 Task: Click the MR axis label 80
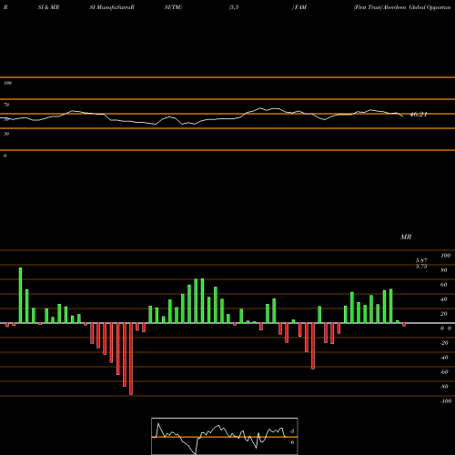pyautogui.click(x=444, y=270)
